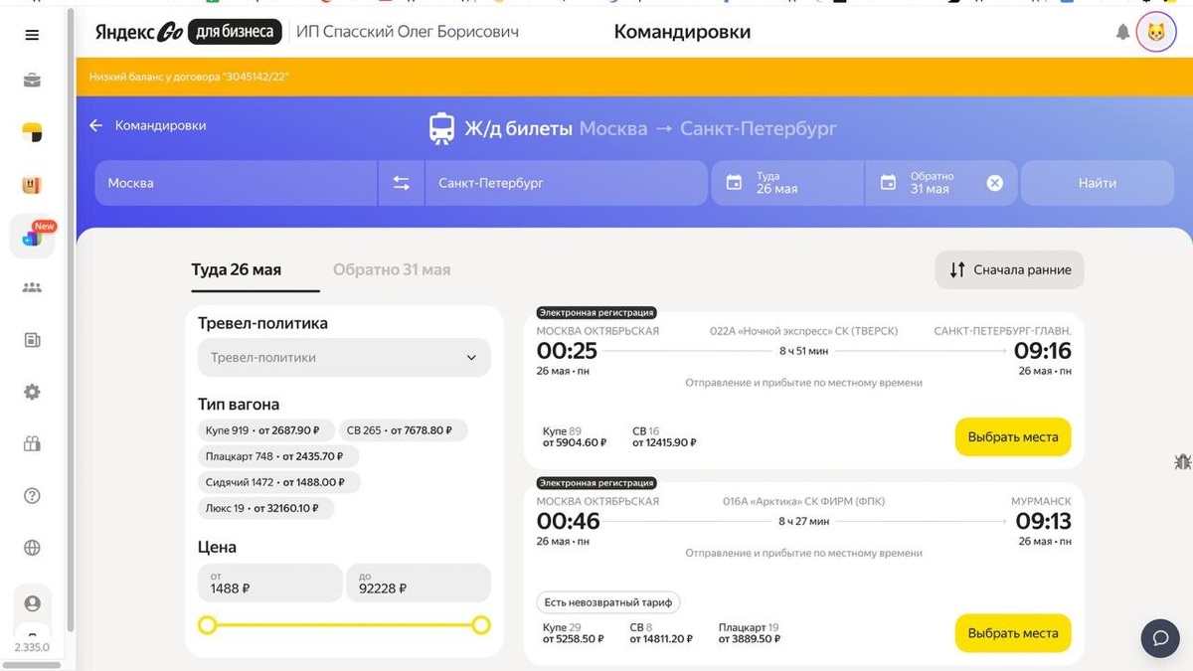
Task: Open the hamburger menu in the sidebar
Action: click(x=31, y=34)
